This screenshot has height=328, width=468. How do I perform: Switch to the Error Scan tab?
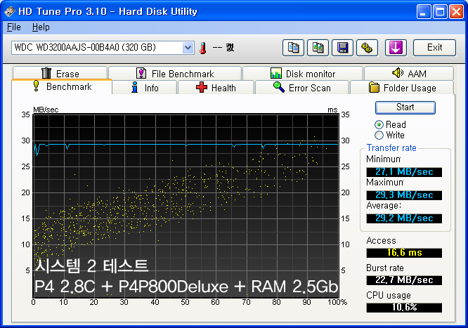(302, 88)
